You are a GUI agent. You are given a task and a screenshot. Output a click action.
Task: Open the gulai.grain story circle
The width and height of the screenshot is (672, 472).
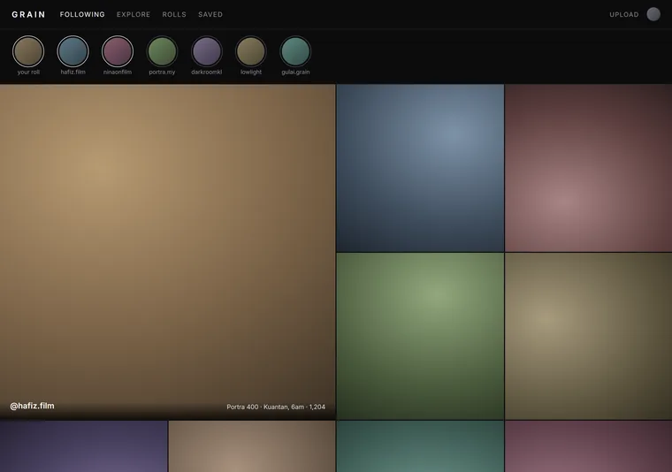click(295, 51)
